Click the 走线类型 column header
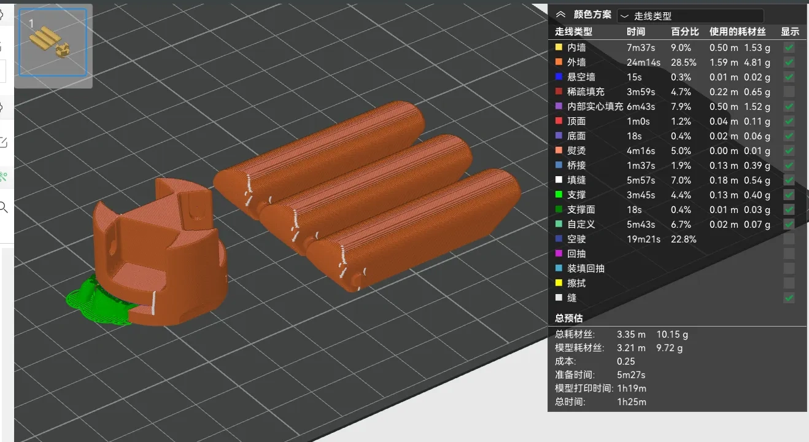This screenshot has width=809, height=442. click(573, 31)
